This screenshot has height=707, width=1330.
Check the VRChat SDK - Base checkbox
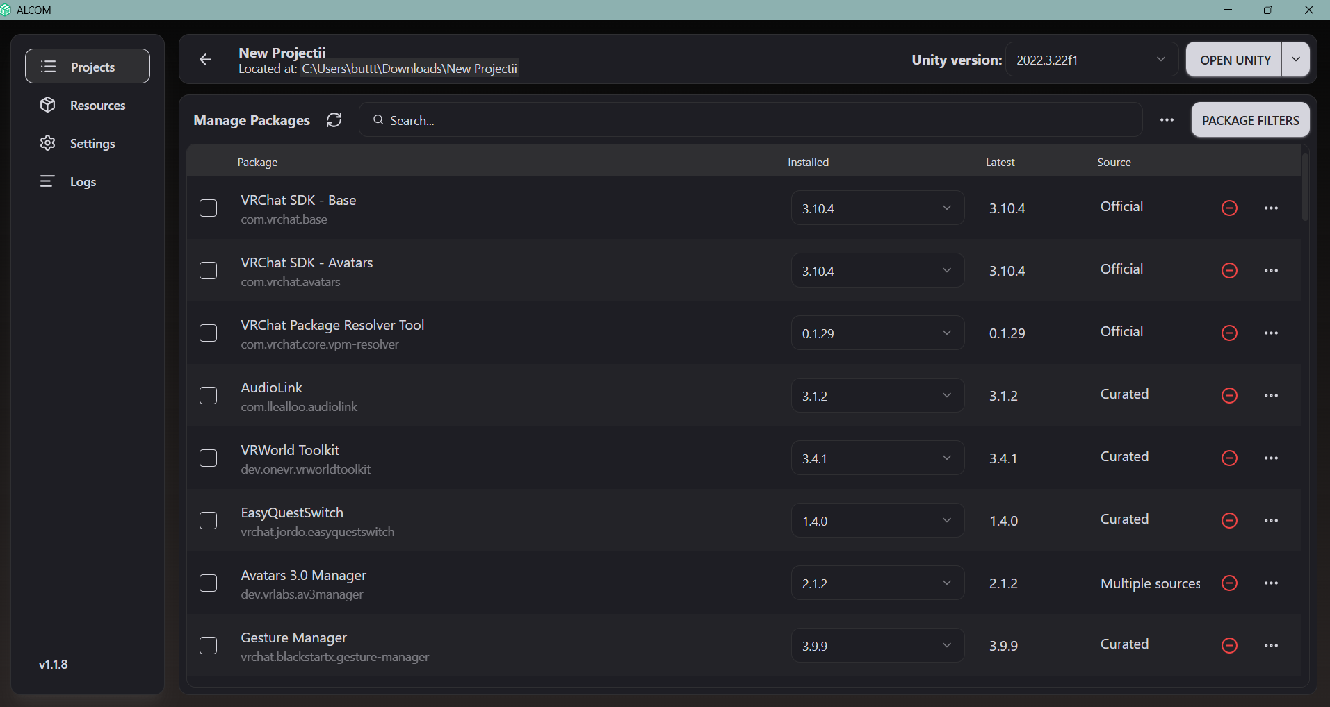click(x=209, y=208)
